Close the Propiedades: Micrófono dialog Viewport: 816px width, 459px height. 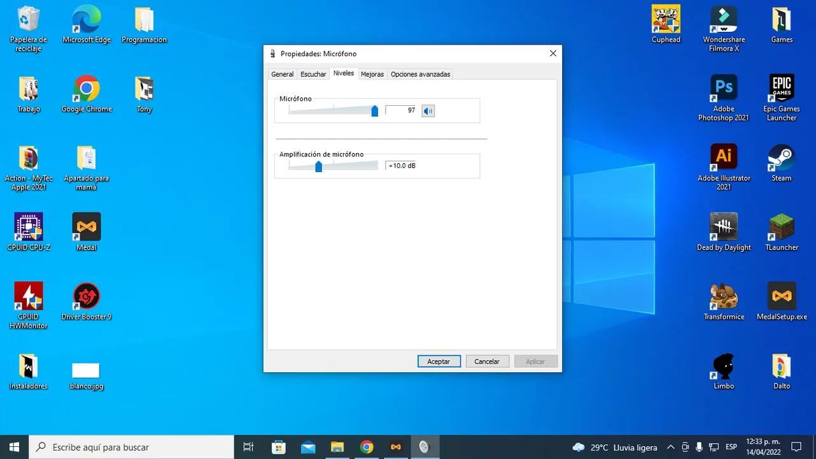pos(553,54)
